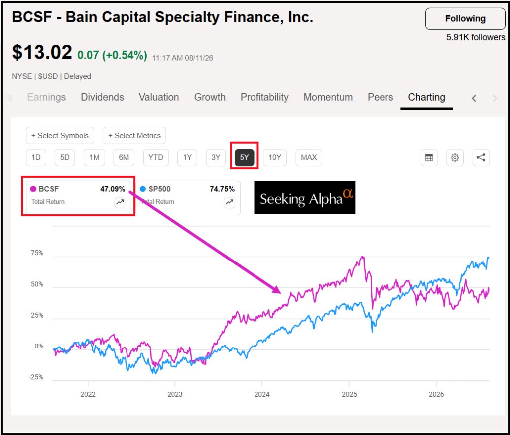
Task: Open the Valuation tab
Action: (159, 97)
